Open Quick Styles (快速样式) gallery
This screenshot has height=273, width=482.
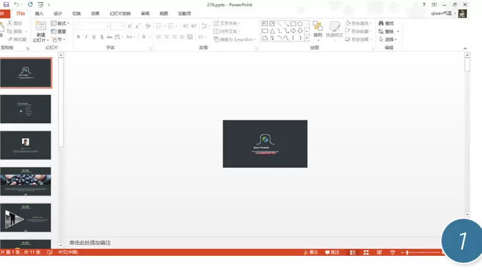[x=334, y=31]
